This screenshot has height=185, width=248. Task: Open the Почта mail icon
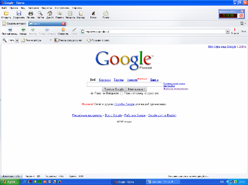106,13
